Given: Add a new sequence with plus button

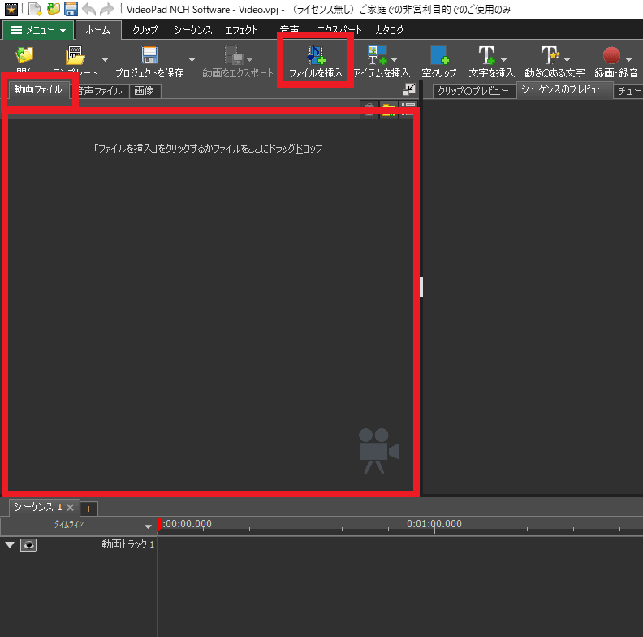Looking at the screenshot, I should (x=88, y=508).
